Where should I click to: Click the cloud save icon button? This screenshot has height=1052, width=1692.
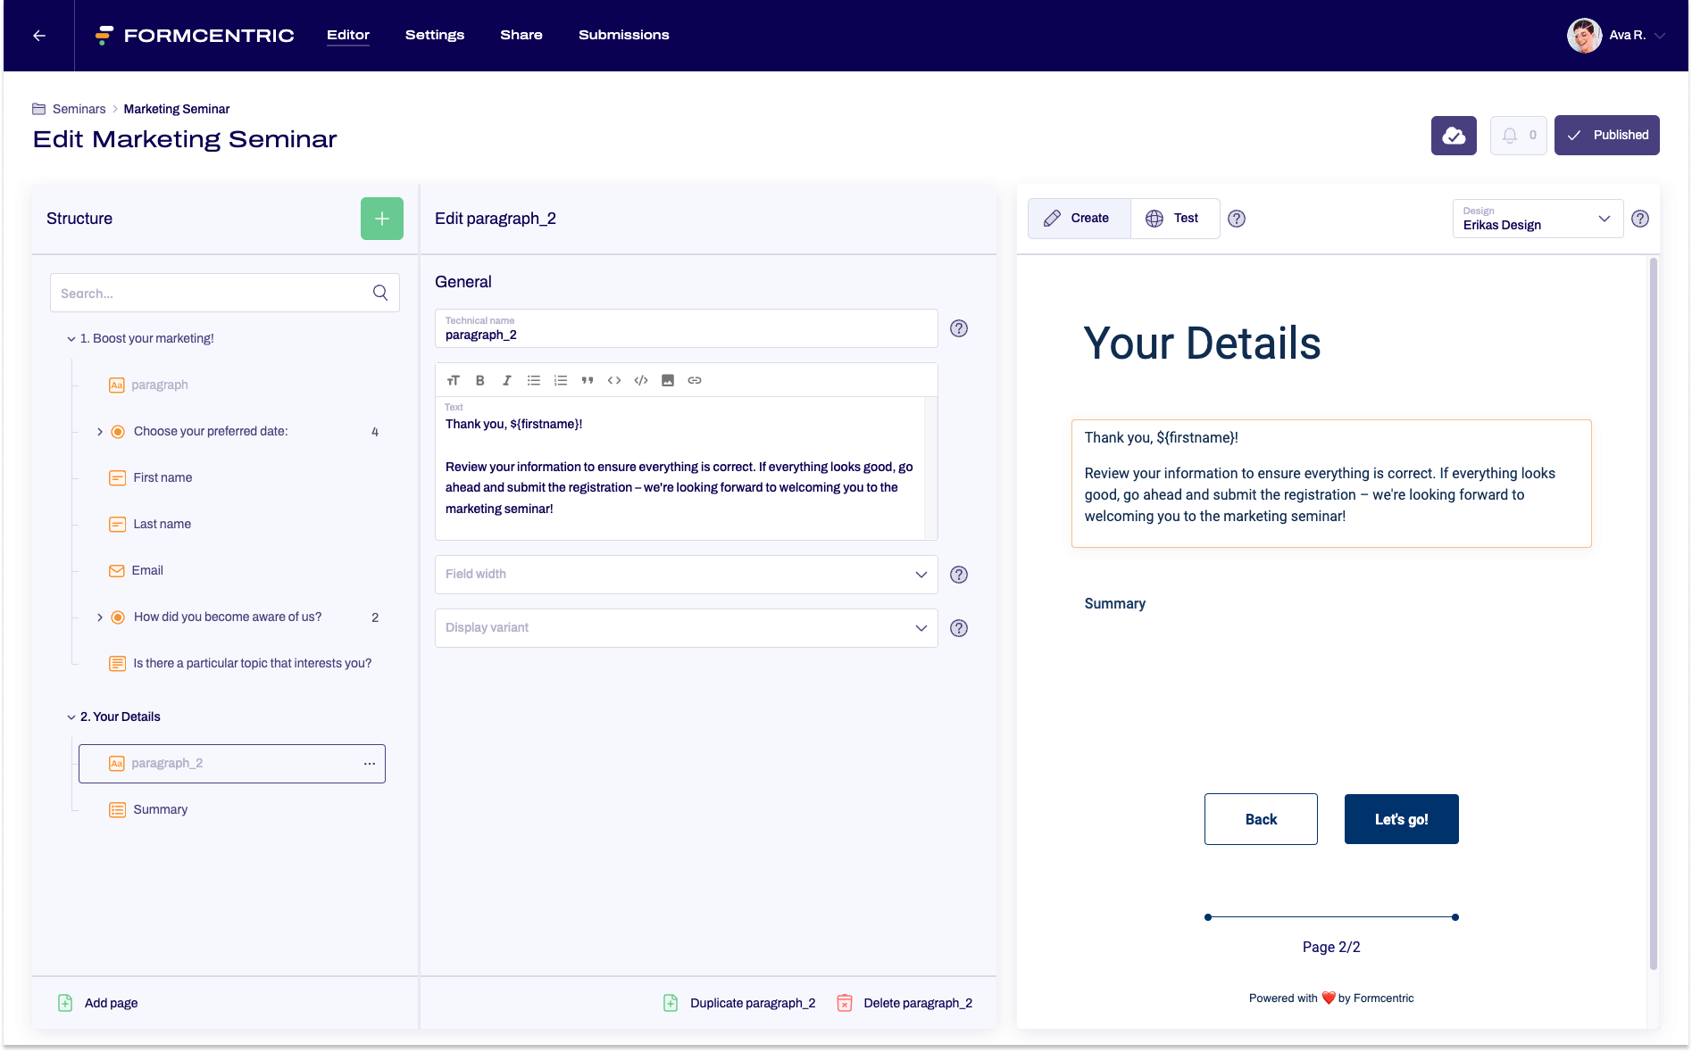tap(1453, 136)
